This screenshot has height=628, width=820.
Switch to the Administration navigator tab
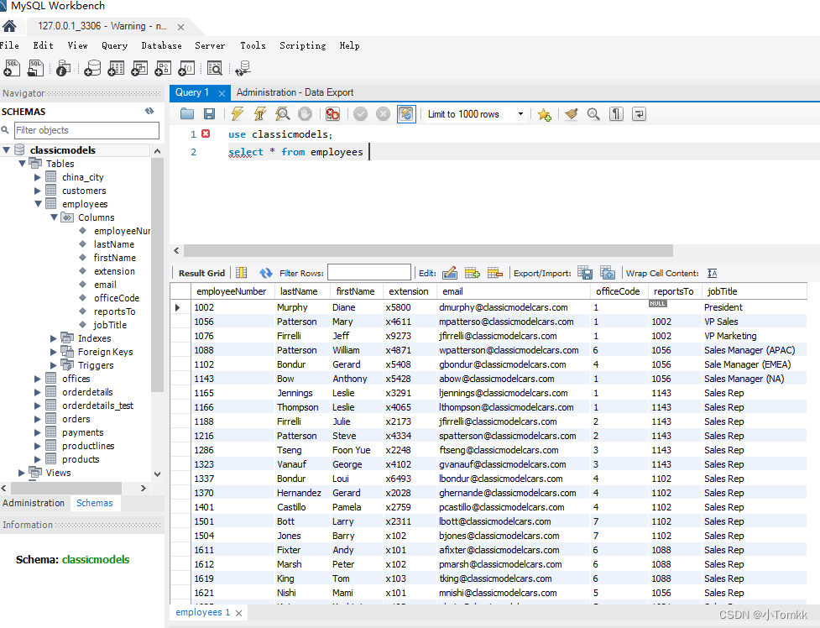coord(34,503)
